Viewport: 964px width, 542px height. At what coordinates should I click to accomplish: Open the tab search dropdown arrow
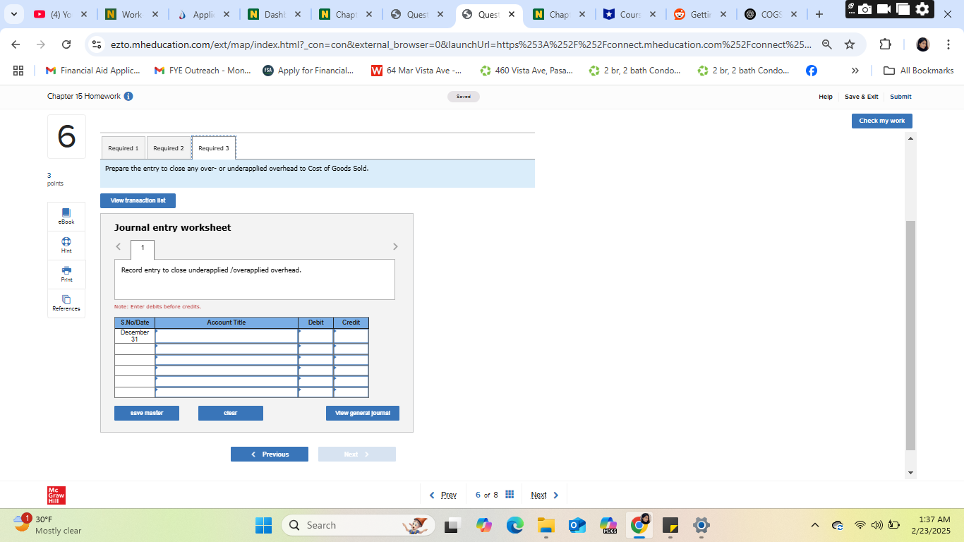click(13, 14)
